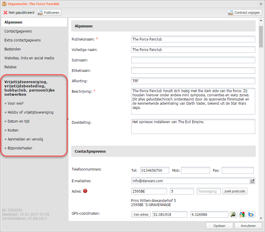Screen dimensions: 265x232
Task: Click the E-mailadres input field
Action: pyautogui.click(x=191, y=181)
